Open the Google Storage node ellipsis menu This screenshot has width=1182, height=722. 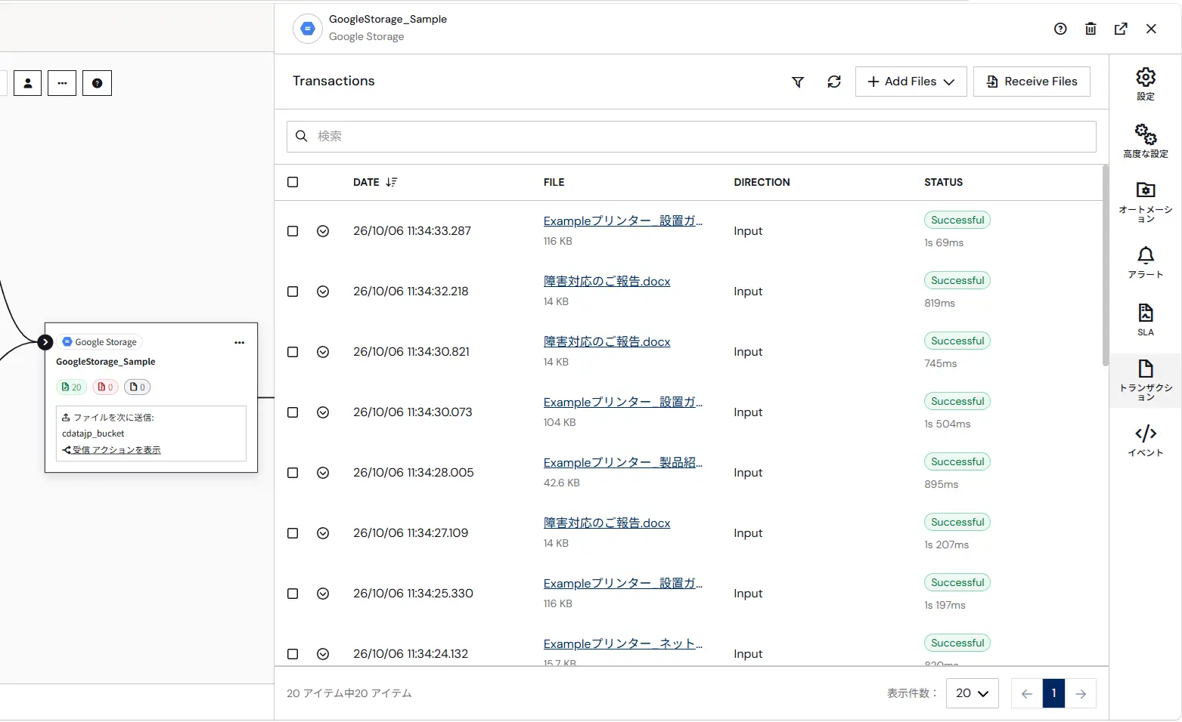tap(240, 343)
